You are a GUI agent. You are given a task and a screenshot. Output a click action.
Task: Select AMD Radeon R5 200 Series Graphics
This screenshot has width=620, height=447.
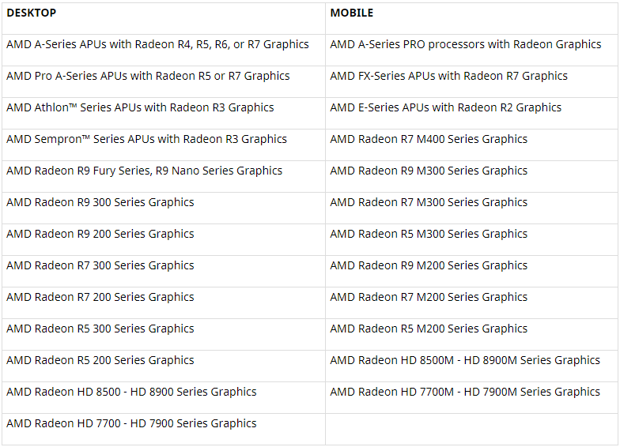pos(100,361)
